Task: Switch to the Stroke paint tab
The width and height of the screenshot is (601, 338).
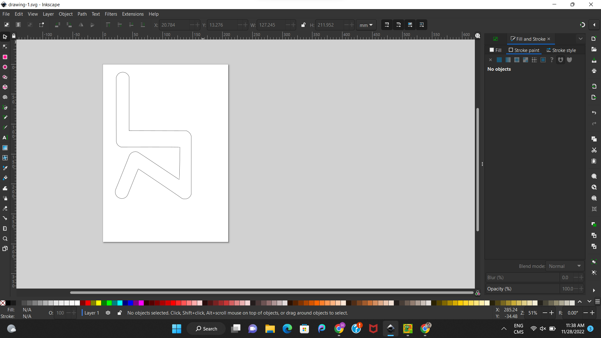Action: point(524,50)
